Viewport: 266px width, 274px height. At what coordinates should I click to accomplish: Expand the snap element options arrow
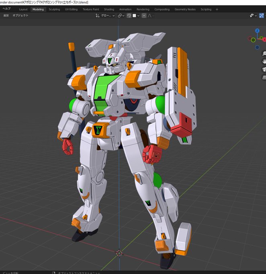tap(138, 16)
